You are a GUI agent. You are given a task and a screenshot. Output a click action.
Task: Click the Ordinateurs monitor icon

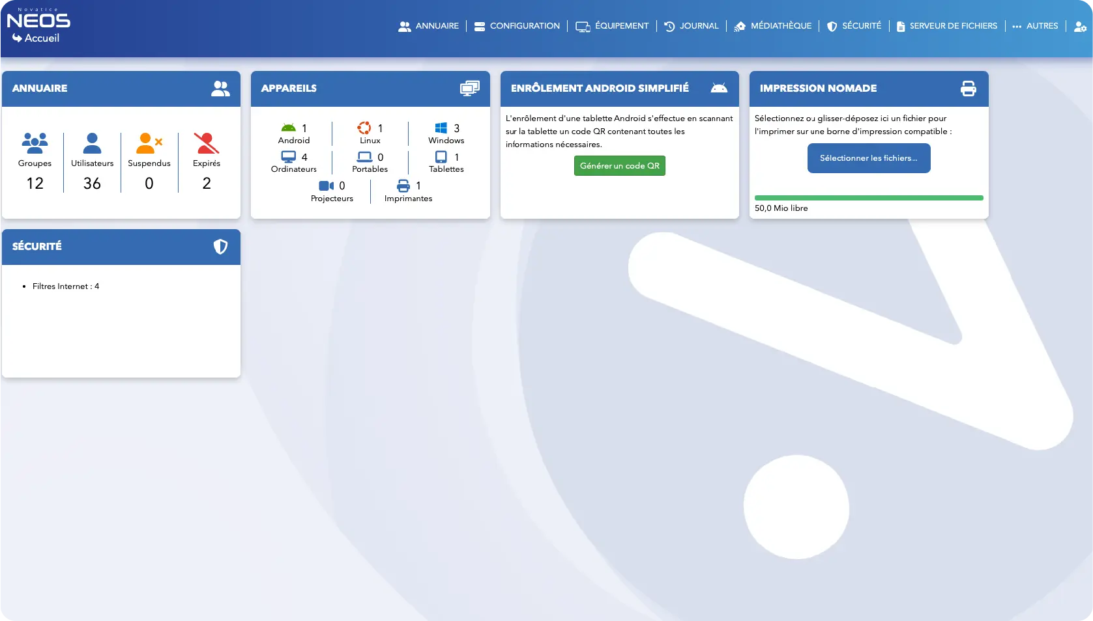click(x=287, y=156)
